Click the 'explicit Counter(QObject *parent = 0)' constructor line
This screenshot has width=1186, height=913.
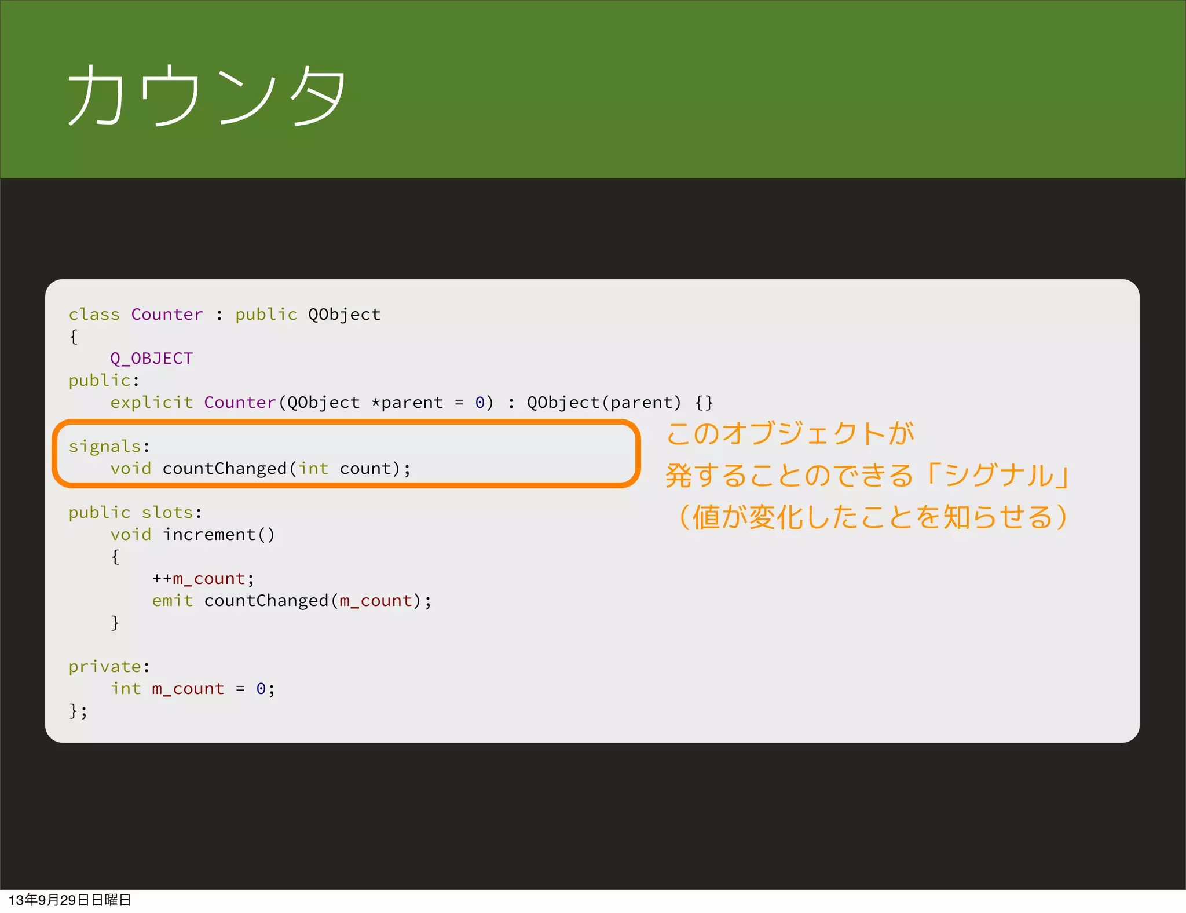[412, 403]
